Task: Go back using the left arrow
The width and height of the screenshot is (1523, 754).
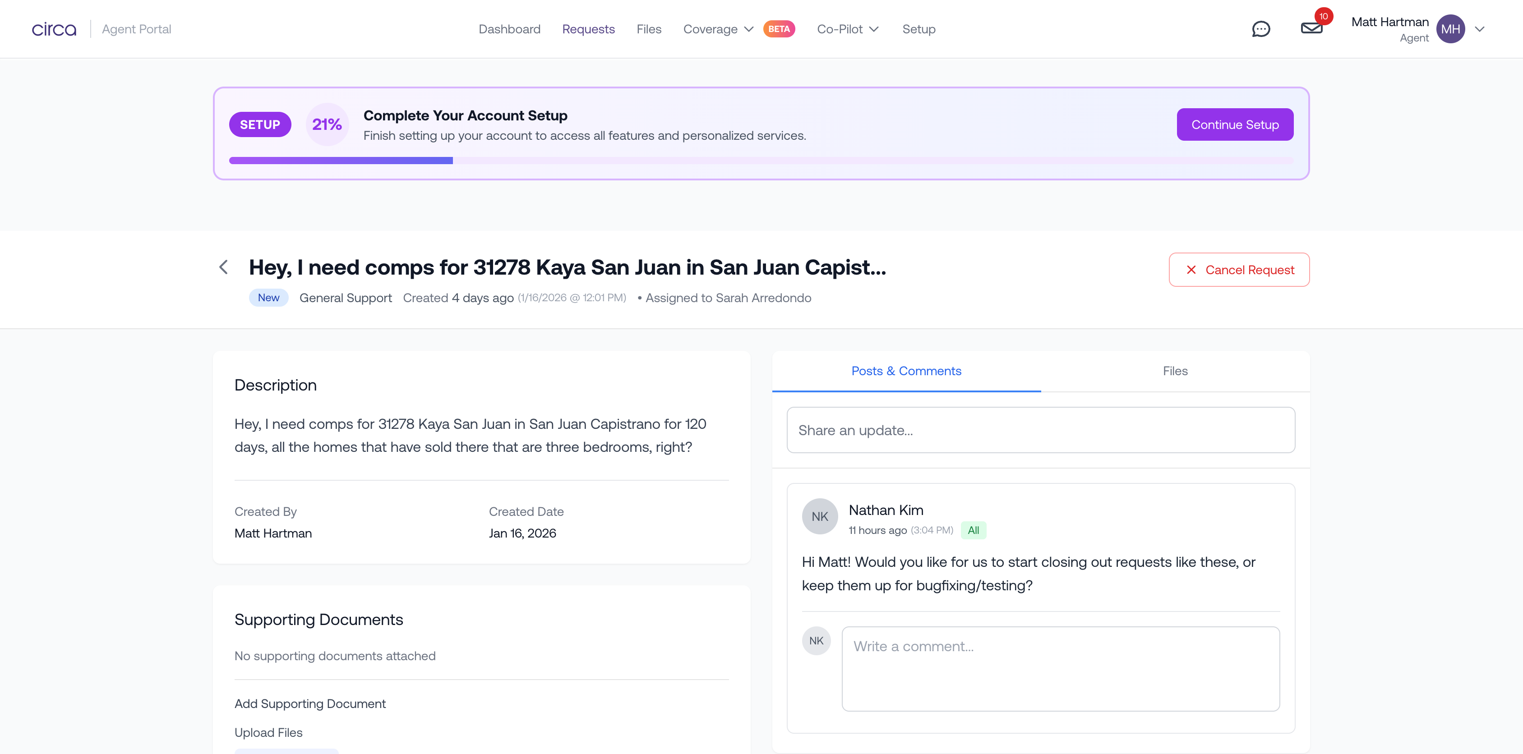Action: click(223, 267)
